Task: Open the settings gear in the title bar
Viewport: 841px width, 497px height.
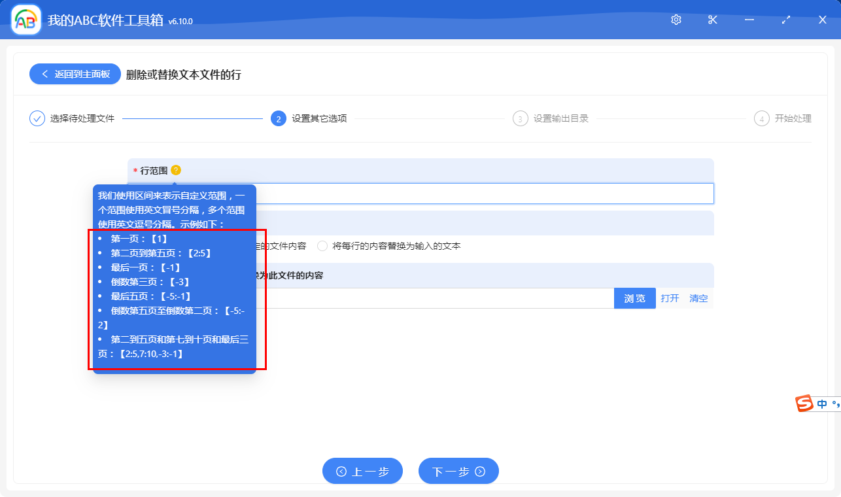Action: [x=676, y=20]
